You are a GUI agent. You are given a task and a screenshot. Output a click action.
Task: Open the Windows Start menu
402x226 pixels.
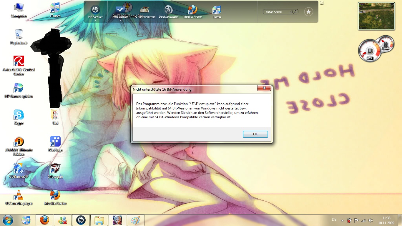pos(8,220)
